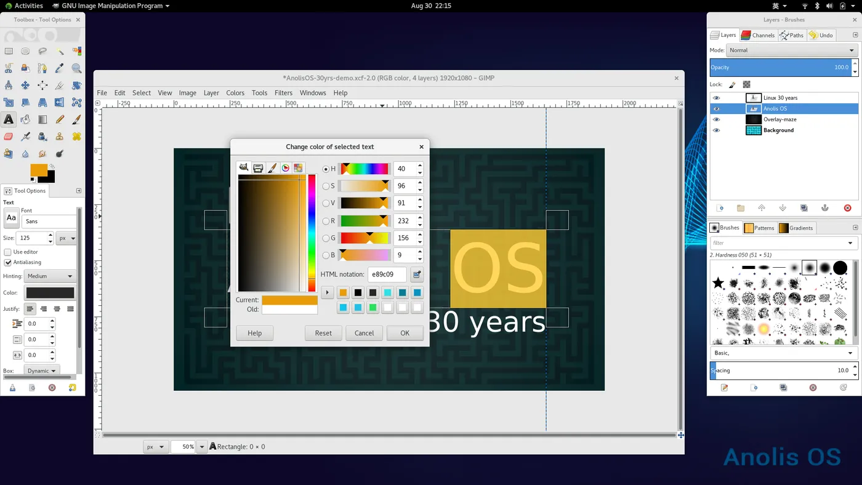The image size is (862, 485).
Task: Click the anchor layer icon
Action: tap(825, 208)
